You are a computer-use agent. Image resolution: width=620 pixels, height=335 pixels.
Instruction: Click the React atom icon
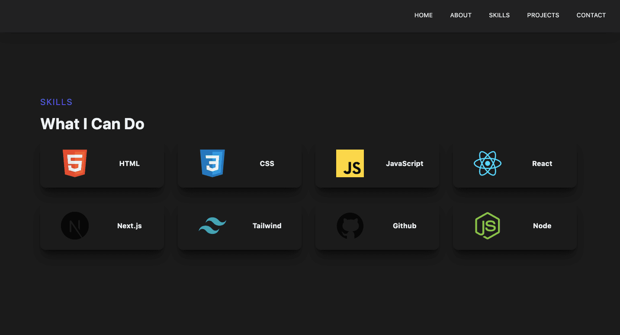[x=488, y=163]
